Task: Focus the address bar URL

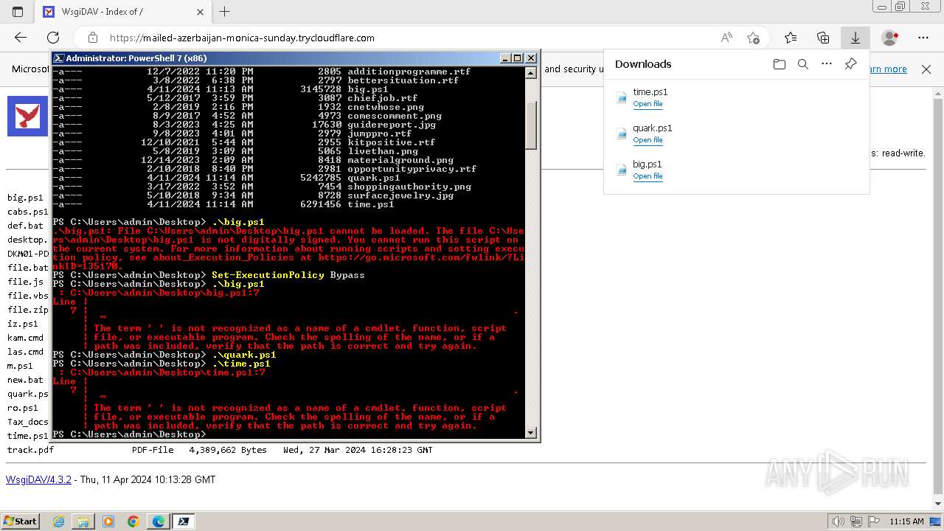Action: coord(242,38)
